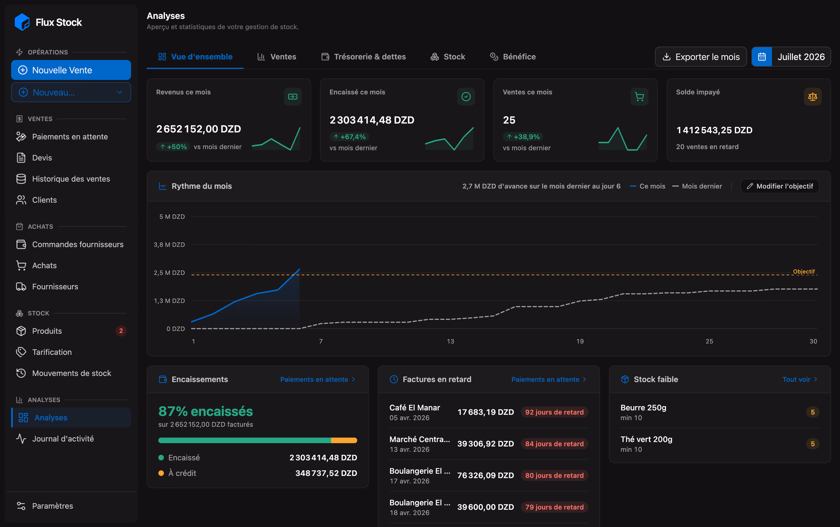The image size is (840, 527).
Task: Click the clock icon beside Factures en retard
Action: pos(394,379)
